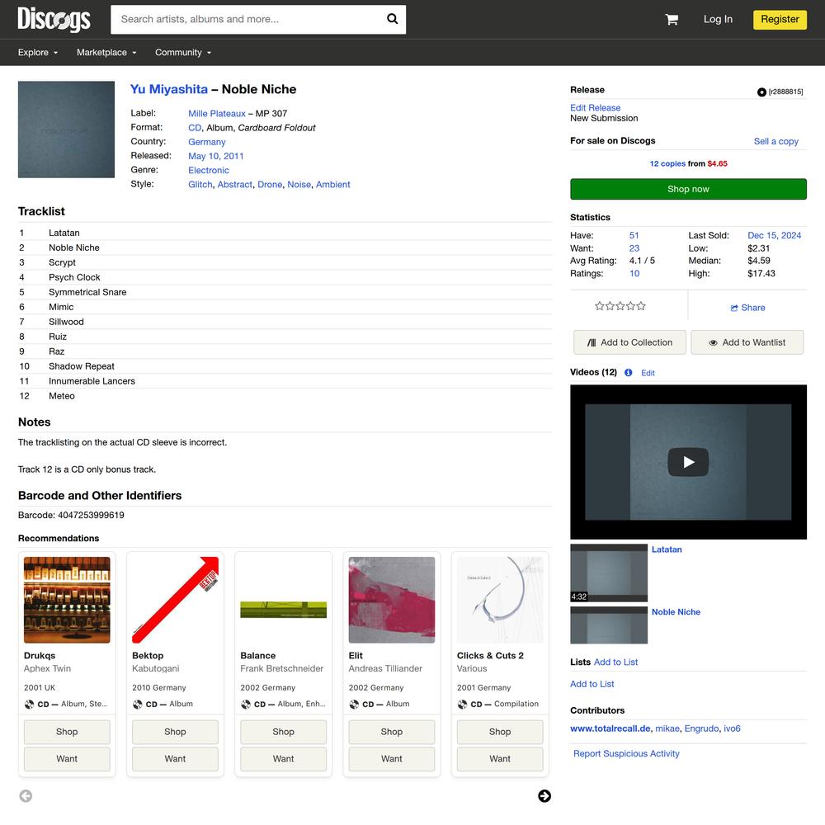Viewport: 825px width, 825px height.
Task: Click the Aphex Twin artist name
Action: pyautogui.click(x=47, y=669)
